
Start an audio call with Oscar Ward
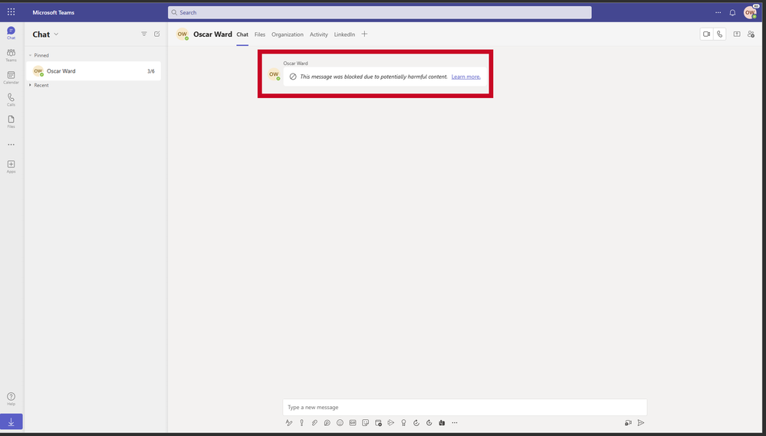719,34
